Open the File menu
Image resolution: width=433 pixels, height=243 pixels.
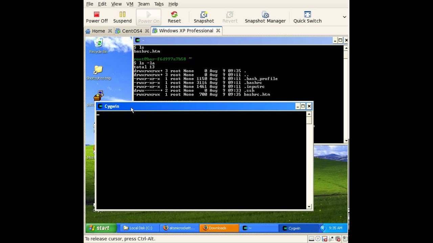[x=90, y=4]
